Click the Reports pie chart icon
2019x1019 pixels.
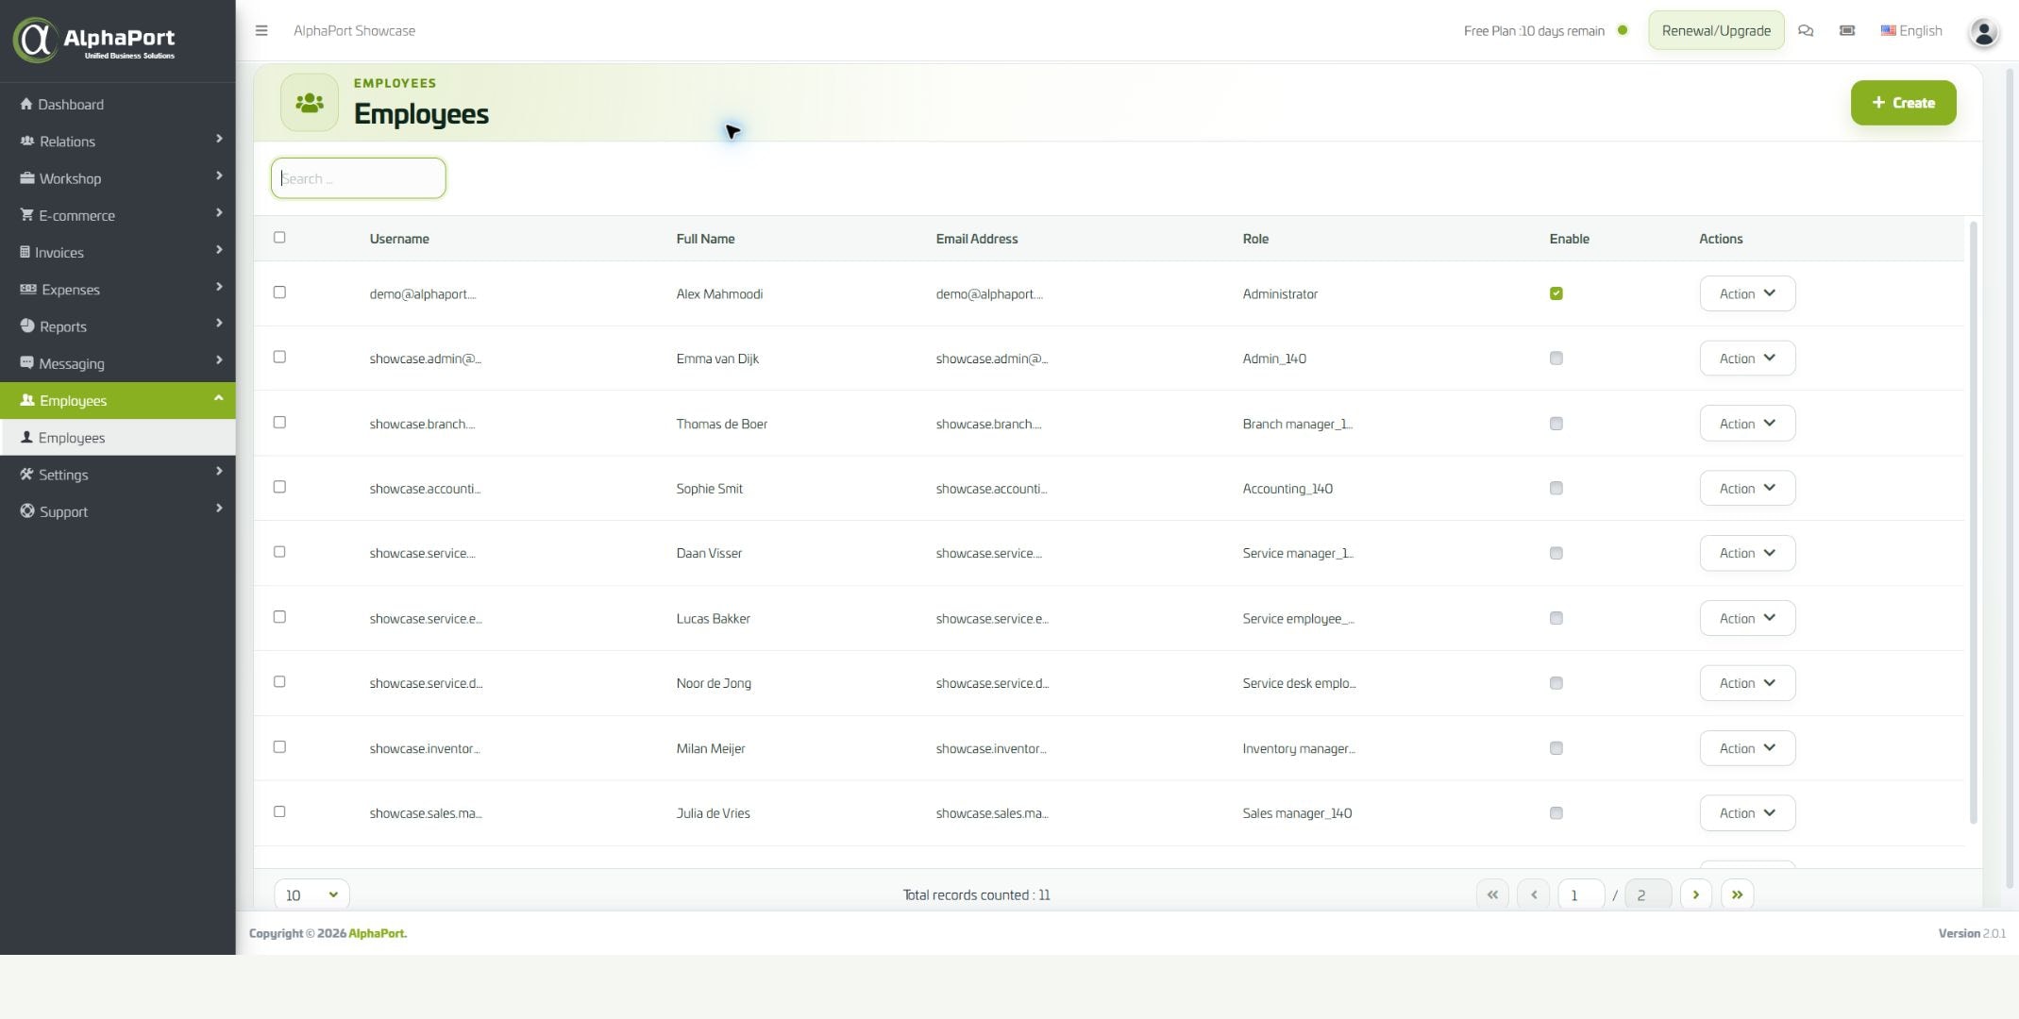tap(27, 326)
